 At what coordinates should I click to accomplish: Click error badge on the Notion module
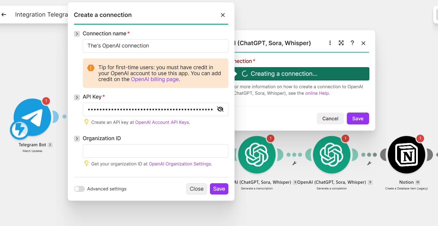point(420,138)
